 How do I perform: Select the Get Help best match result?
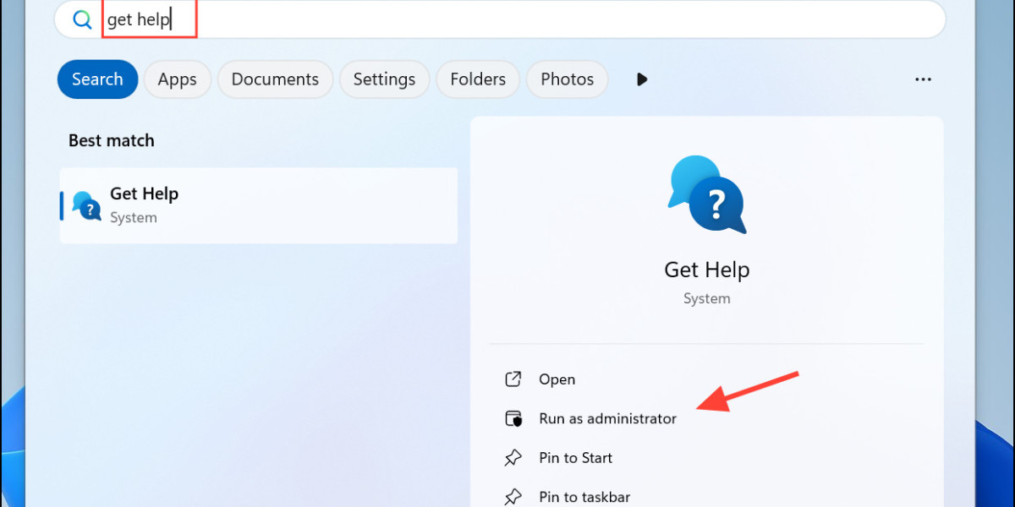(258, 205)
